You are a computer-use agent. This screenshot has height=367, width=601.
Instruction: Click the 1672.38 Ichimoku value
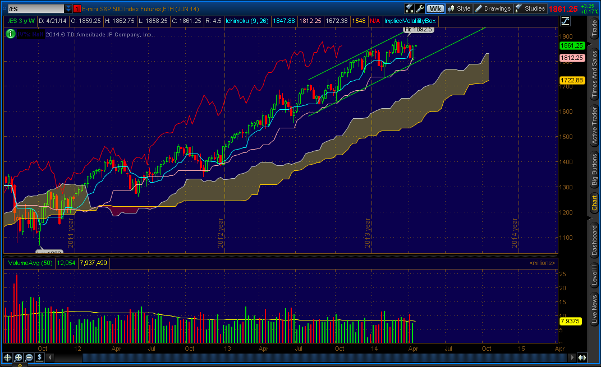(x=337, y=21)
